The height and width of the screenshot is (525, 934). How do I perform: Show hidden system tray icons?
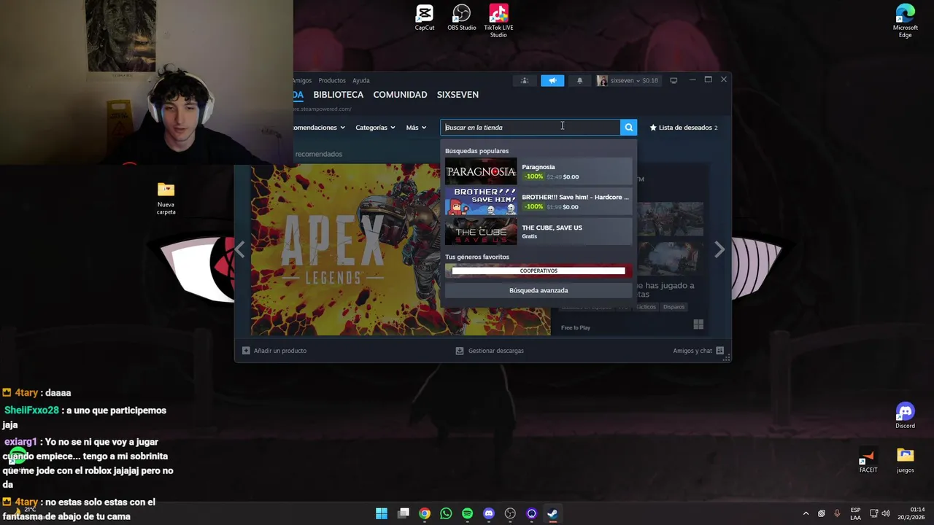coord(806,513)
